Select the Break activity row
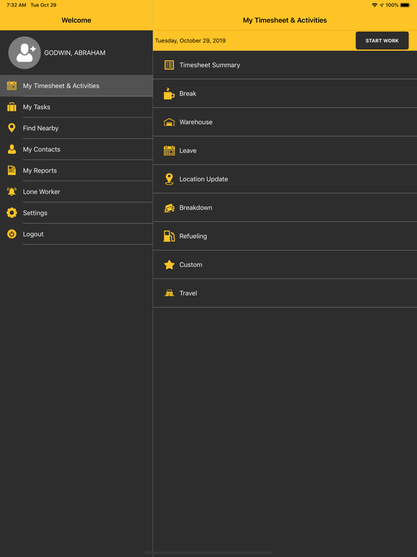The width and height of the screenshot is (417, 557). [x=285, y=94]
